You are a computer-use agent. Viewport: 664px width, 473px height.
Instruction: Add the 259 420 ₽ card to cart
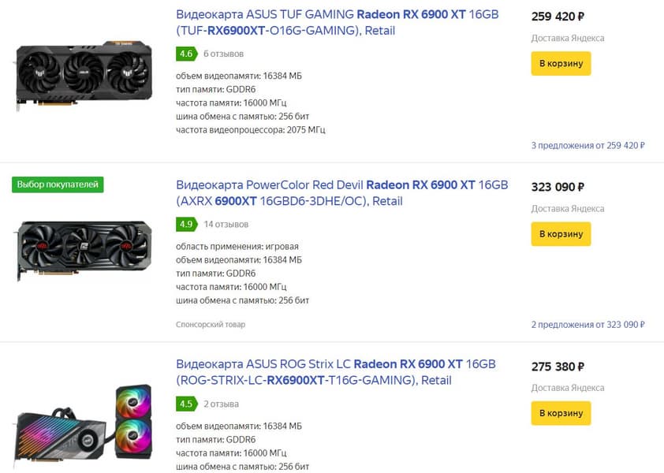[561, 63]
